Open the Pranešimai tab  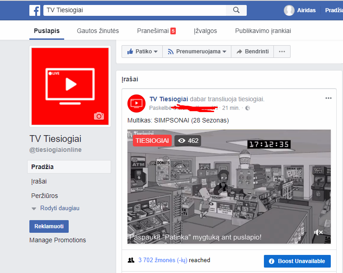point(156,31)
